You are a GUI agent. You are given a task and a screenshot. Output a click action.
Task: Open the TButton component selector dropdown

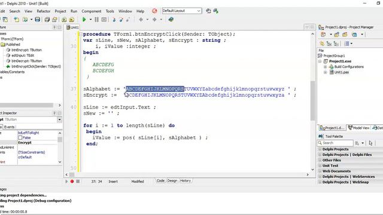[x=59, y=119]
